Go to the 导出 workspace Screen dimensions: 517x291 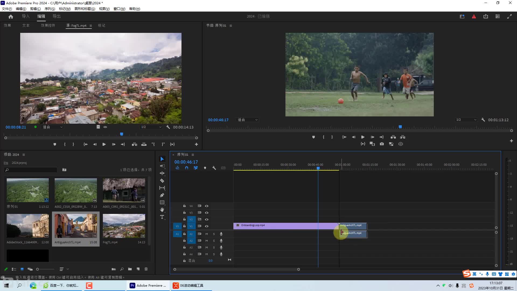[x=57, y=16]
